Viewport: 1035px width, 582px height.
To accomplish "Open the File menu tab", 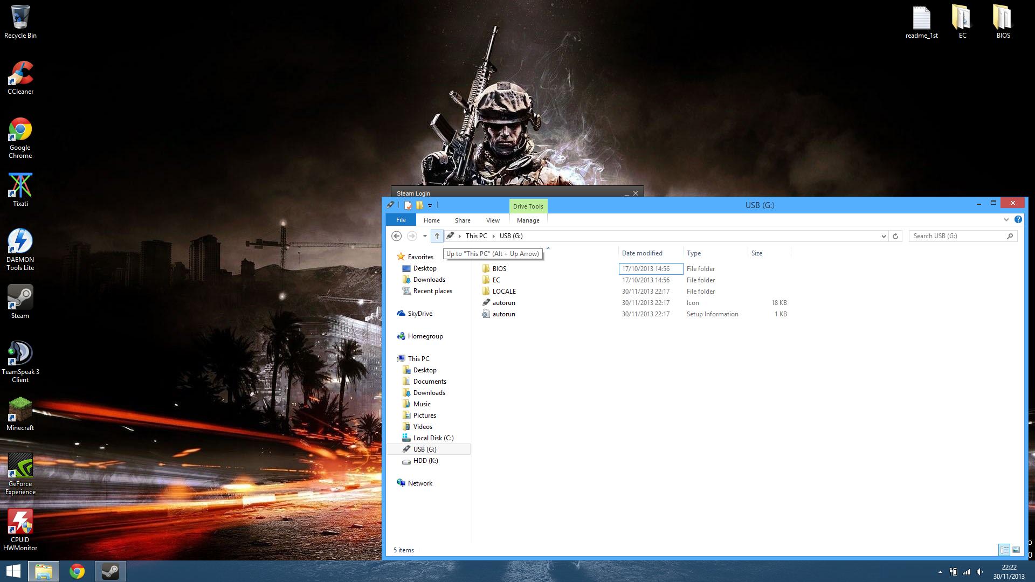I will (401, 220).
